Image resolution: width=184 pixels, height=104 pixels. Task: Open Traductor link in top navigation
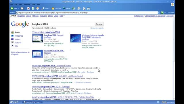(43, 16)
